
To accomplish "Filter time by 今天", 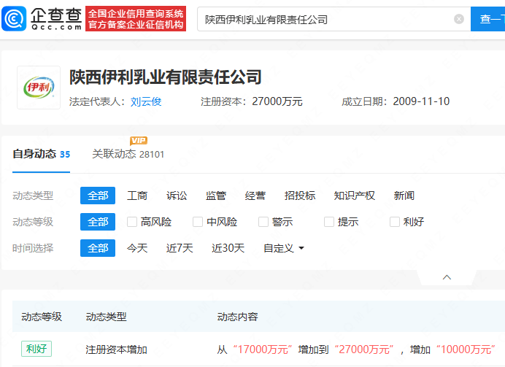I will tap(137, 248).
